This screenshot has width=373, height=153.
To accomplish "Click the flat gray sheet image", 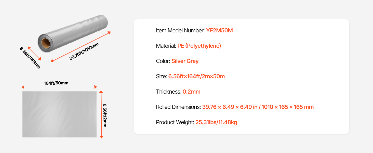I will point(59,114).
